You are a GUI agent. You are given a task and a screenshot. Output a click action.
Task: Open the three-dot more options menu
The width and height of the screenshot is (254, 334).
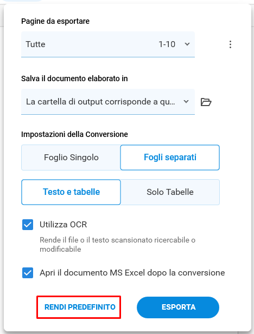(x=230, y=44)
